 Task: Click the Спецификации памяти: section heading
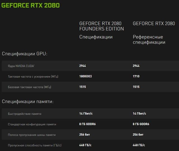coord(27,102)
